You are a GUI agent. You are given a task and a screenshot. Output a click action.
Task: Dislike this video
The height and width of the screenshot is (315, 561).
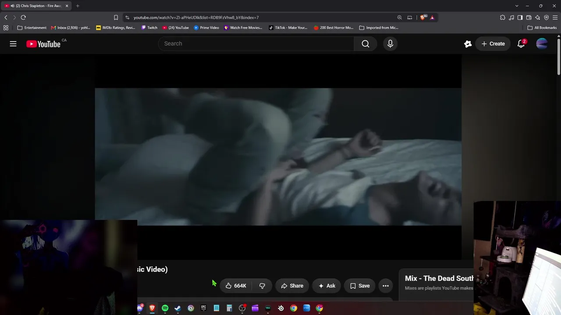(x=262, y=286)
